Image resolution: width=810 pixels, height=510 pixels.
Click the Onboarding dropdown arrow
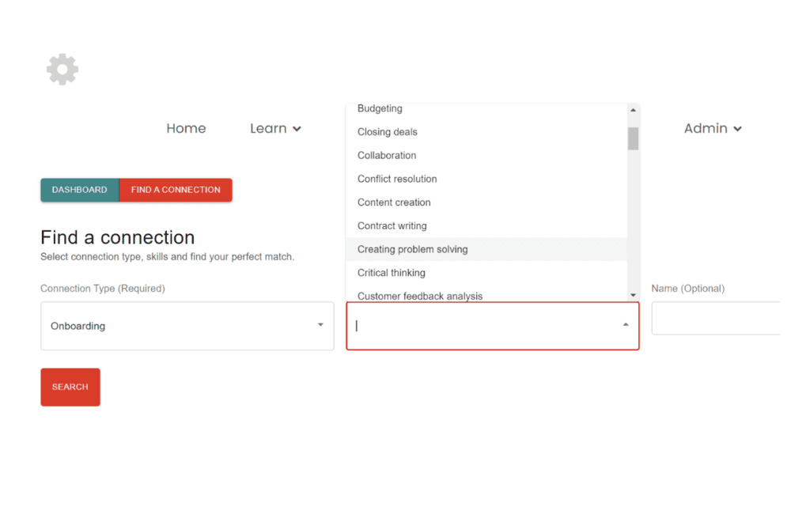tap(320, 325)
